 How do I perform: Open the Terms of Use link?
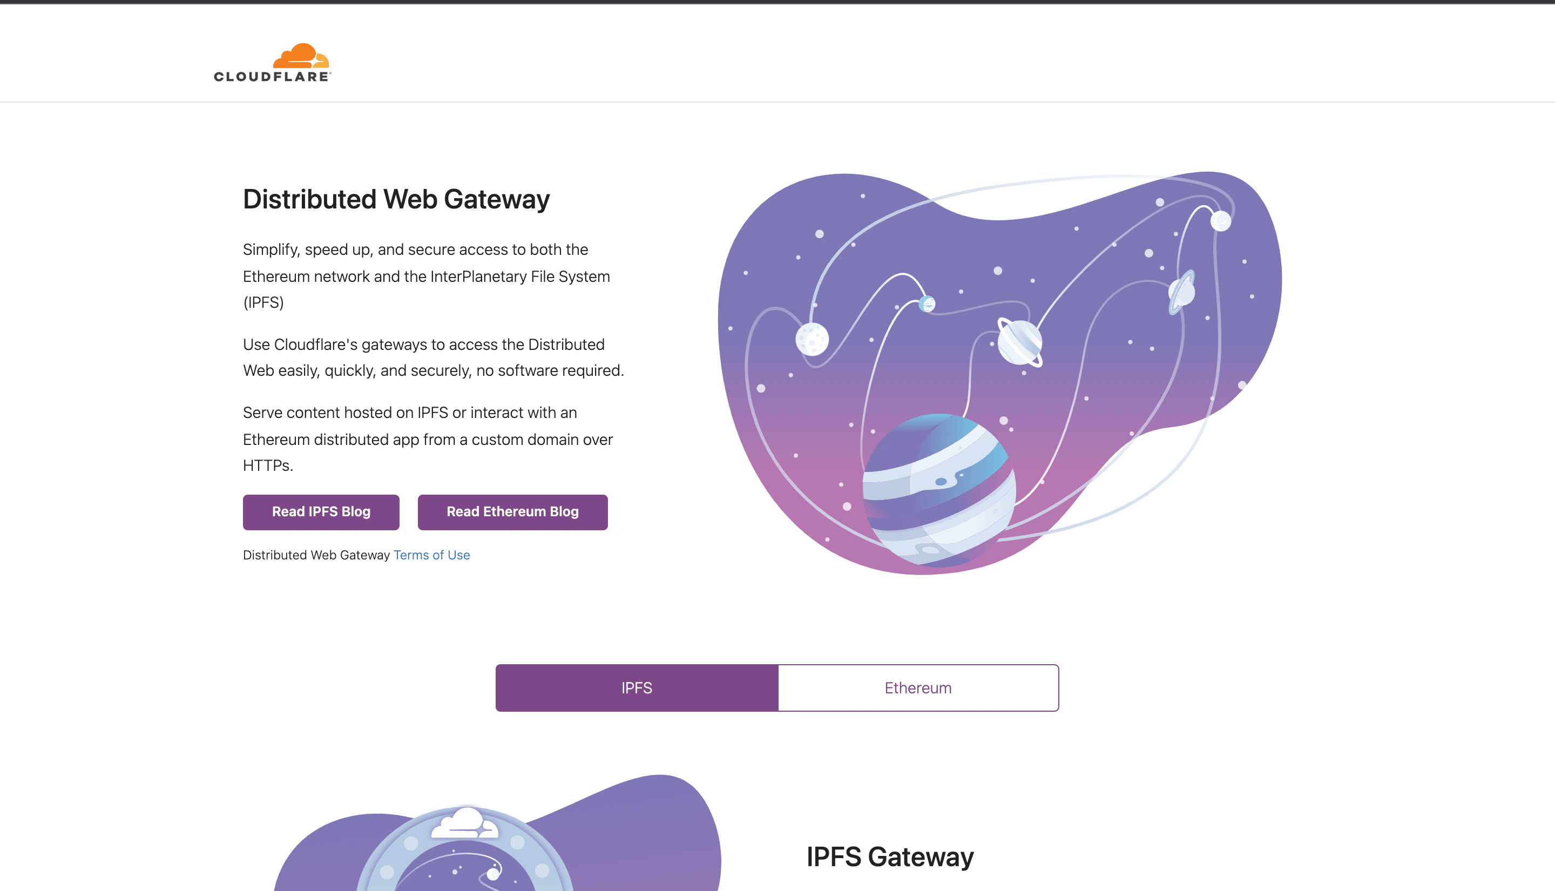[x=432, y=555]
